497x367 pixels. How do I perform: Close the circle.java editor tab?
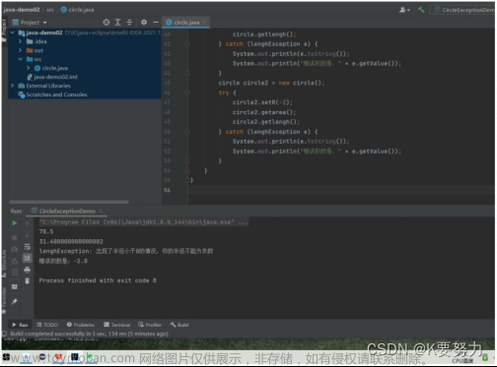tap(204, 23)
